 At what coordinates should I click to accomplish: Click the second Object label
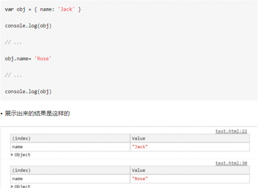22,186
